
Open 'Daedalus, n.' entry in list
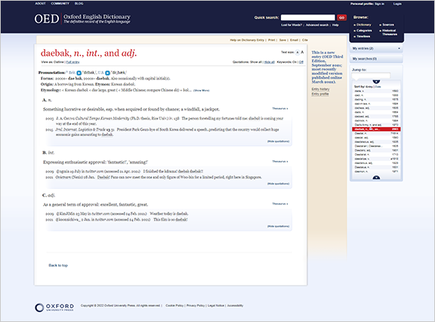pyautogui.click(x=376, y=167)
